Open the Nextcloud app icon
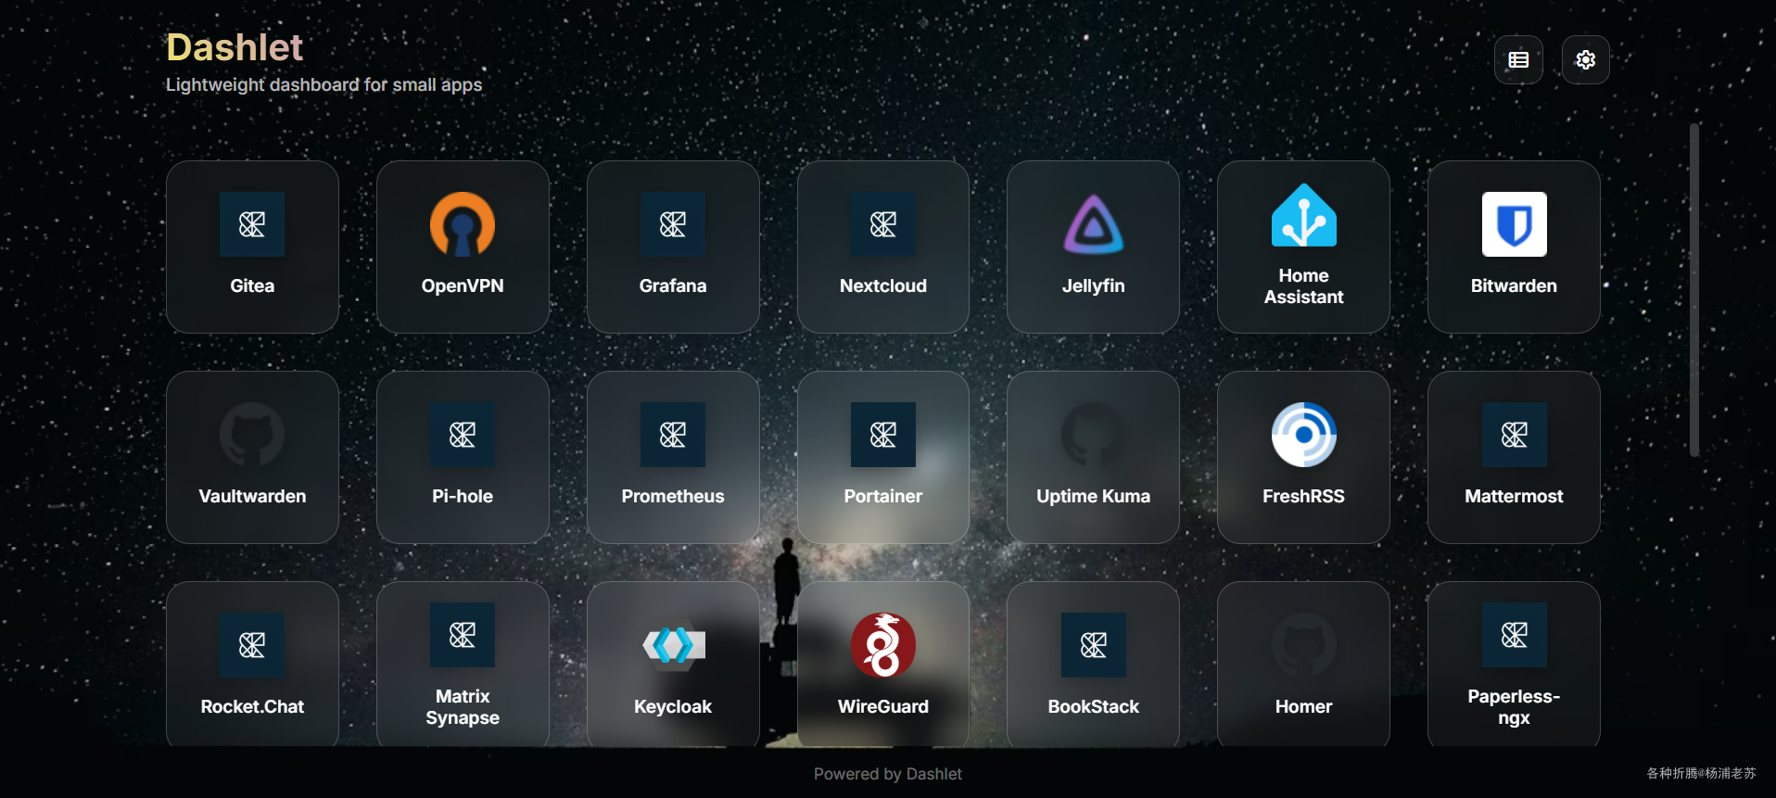The width and height of the screenshot is (1776, 798). 883,224
